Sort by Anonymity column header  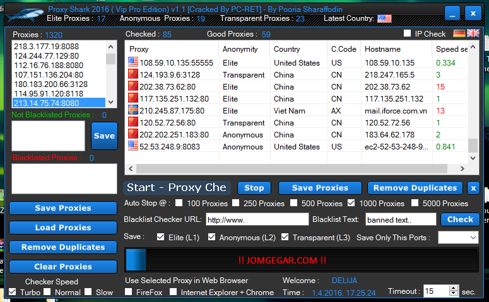244,49
